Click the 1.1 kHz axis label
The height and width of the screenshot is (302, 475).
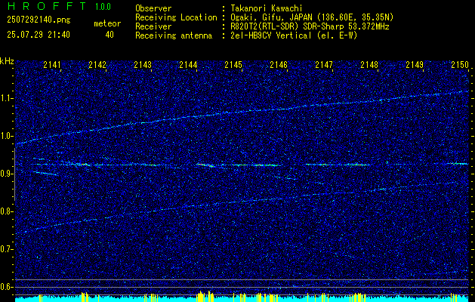tap(7, 98)
